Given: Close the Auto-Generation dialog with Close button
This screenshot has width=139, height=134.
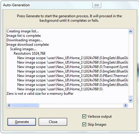Looking at the screenshot, I should [x=53, y=122].
